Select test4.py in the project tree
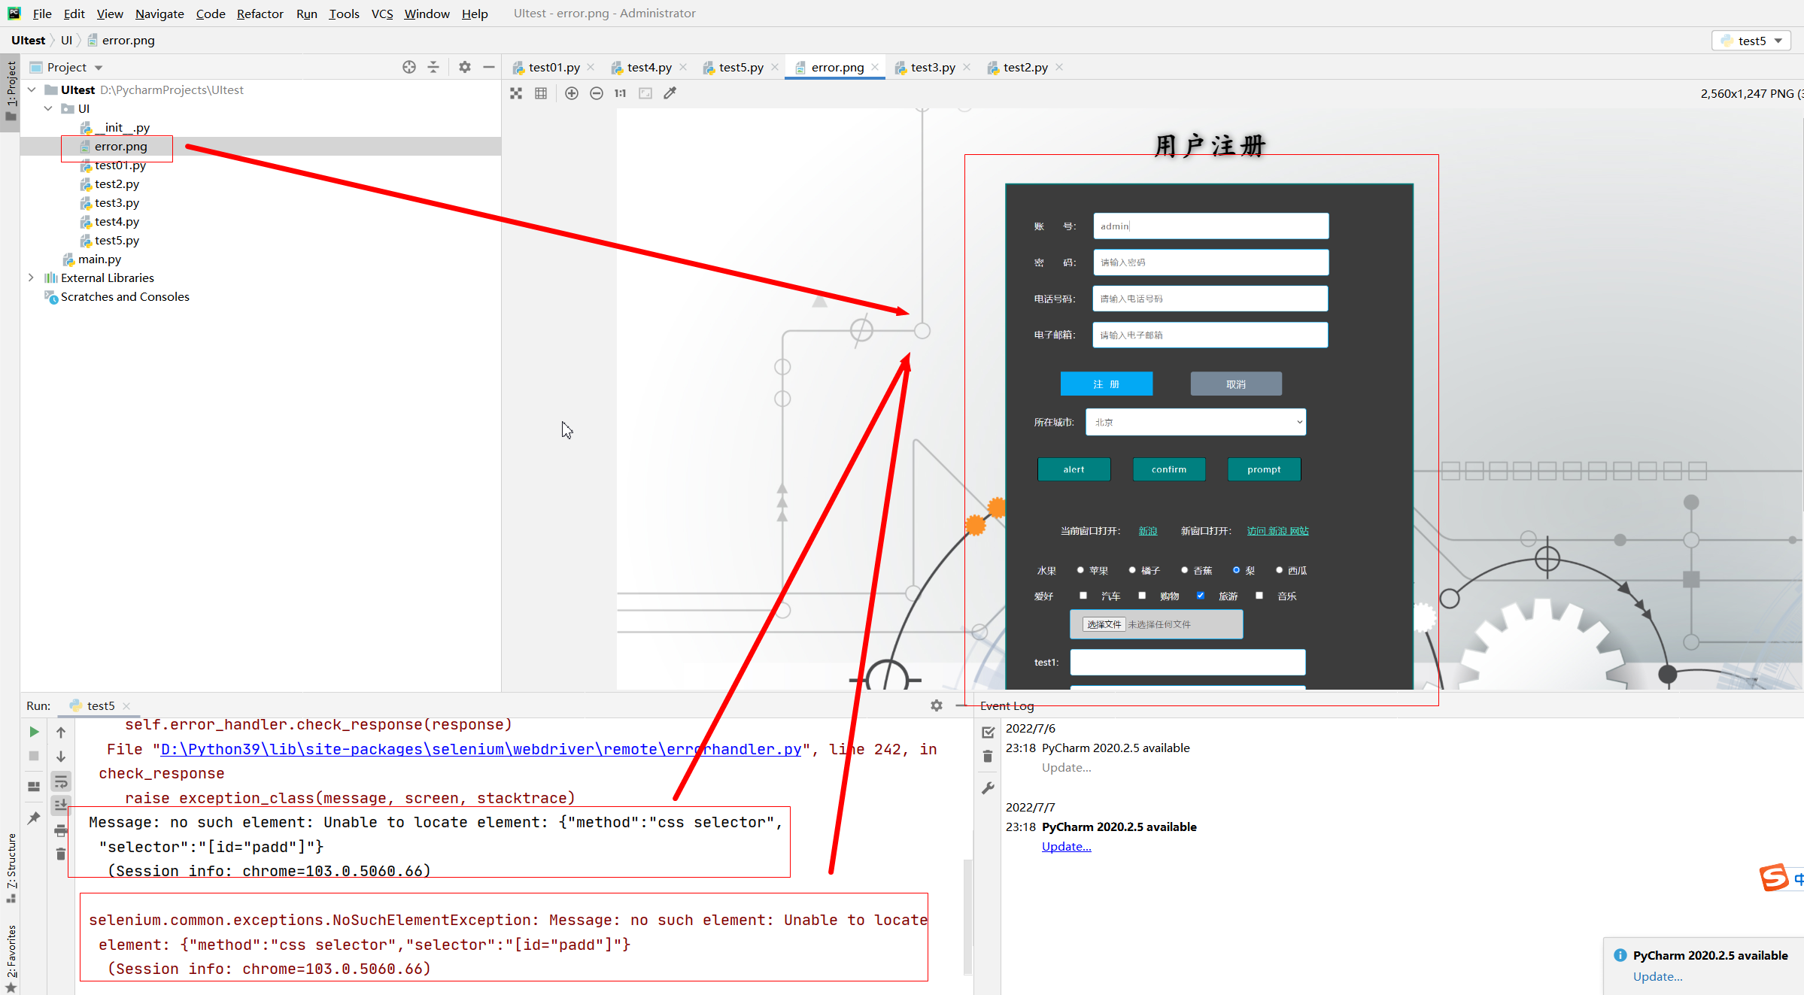The width and height of the screenshot is (1804, 995). click(x=117, y=221)
